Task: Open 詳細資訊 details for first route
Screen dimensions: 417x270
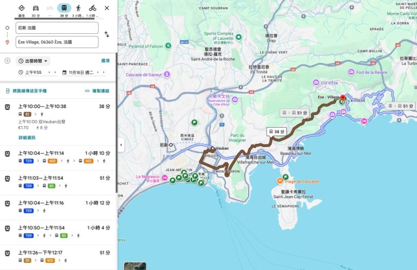Action: coord(27,137)
